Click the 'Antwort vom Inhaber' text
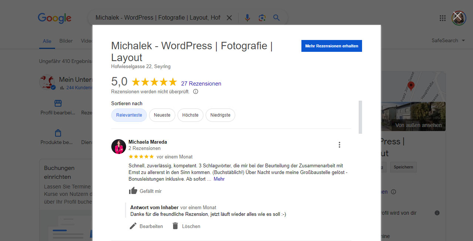This screenshot has height=241, width=473. [155, 207]
